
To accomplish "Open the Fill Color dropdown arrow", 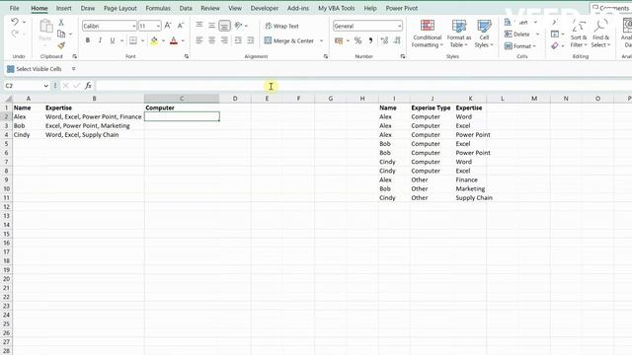I will 163,40.
